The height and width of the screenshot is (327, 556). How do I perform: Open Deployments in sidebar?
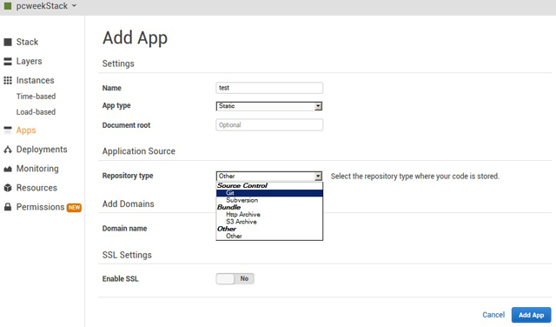point(42,150)
